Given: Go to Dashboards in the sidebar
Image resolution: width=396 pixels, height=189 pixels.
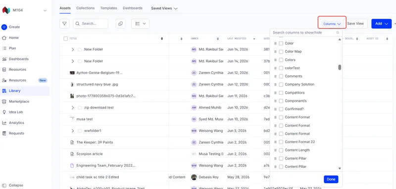Looking at the screenshot, I should 19,59.
